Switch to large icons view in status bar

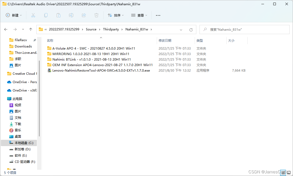[289, 173]
